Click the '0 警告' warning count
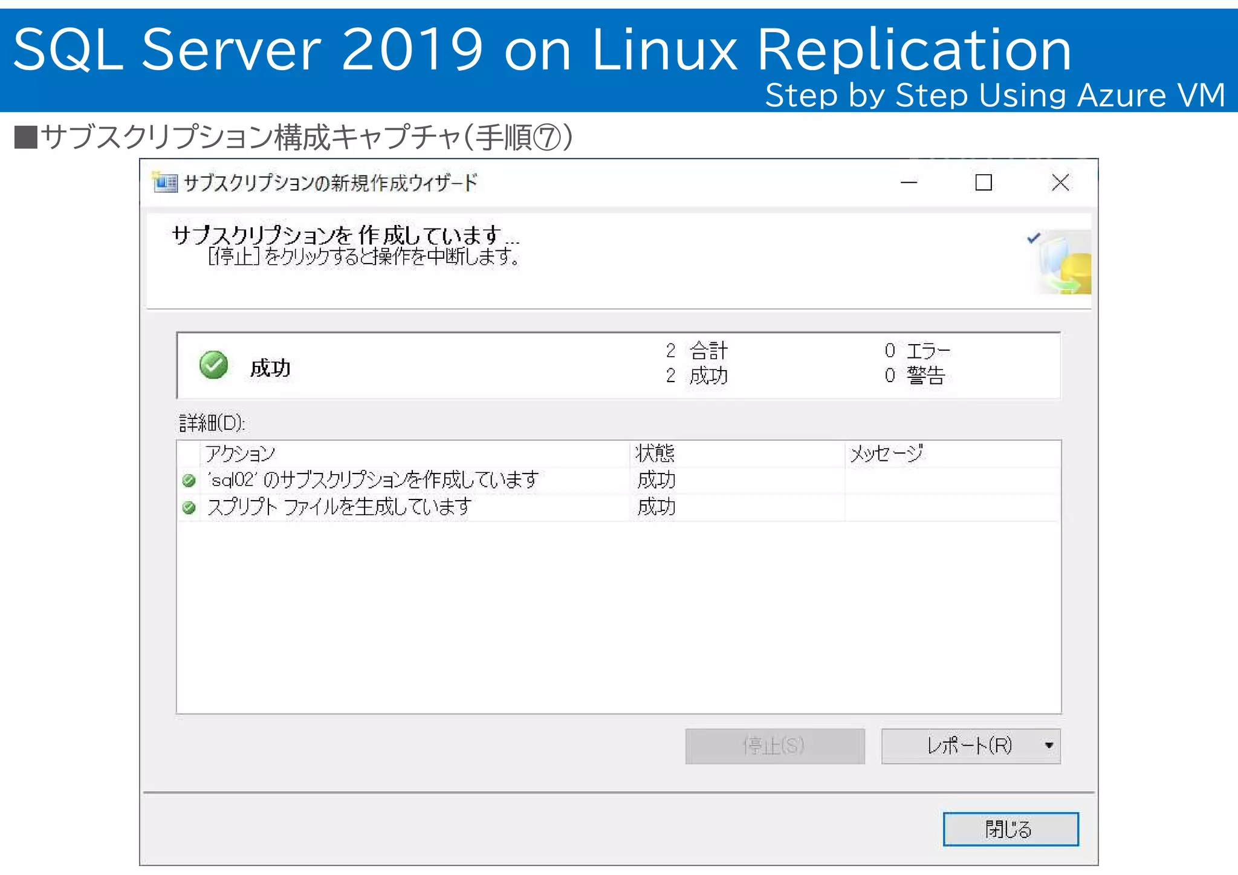 pos(914,376)
